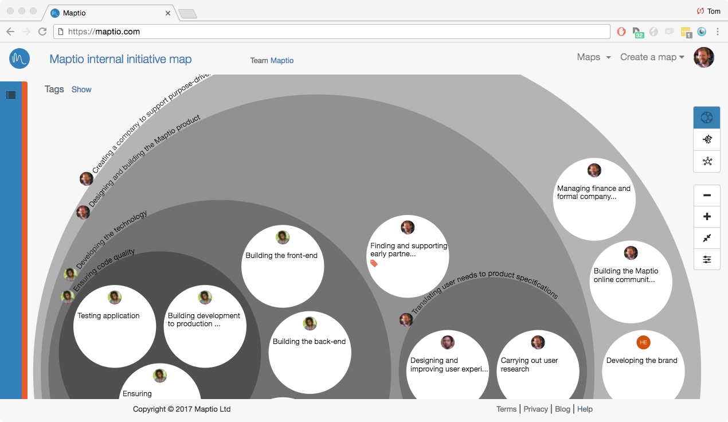Click avatar beside Translating user needs label
728x422 pixels.
[x=406, y=320]
